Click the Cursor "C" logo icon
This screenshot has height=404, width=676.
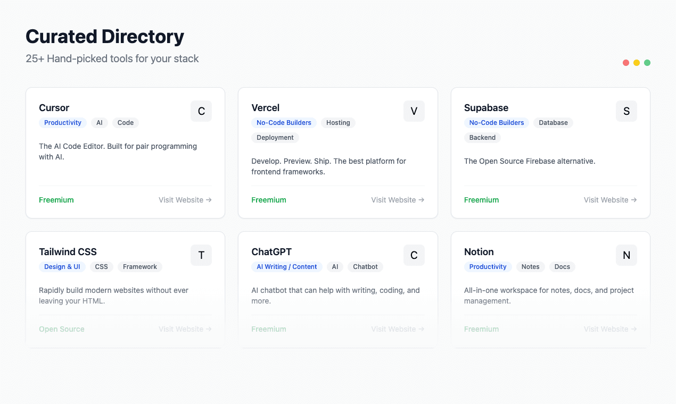(x=201, y=111)
